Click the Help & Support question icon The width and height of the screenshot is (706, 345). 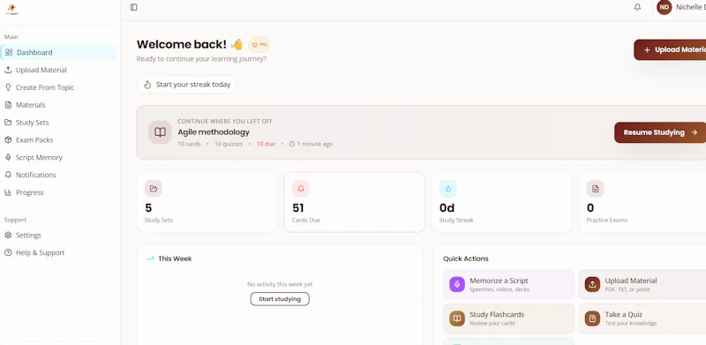coord(8,252)
